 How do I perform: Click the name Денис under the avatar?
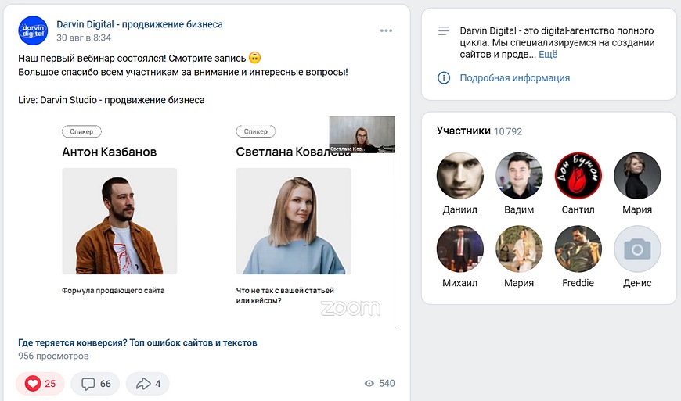(637, 283)
